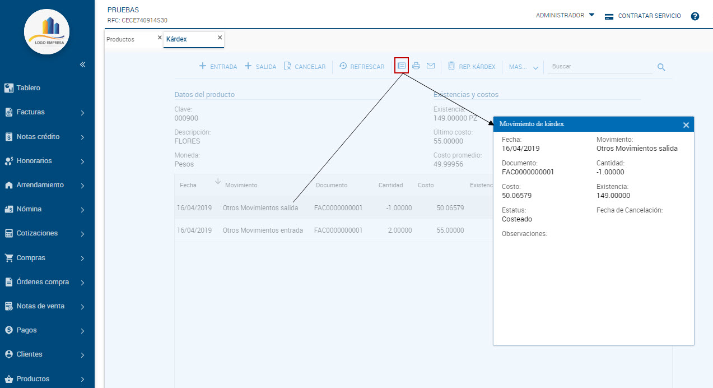This screenshot has width=713, height=388.
Task: Close the Movimiento de kárdex dialog
Action: (x=686, y=125)
